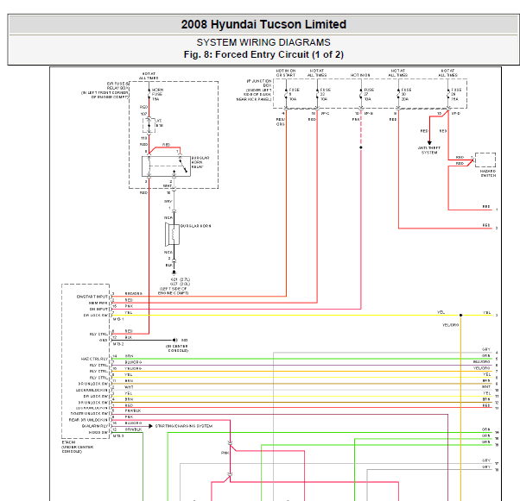Click the Hazard Switch dashed box
The image size is (520, 501).
[x=485, y=160]
